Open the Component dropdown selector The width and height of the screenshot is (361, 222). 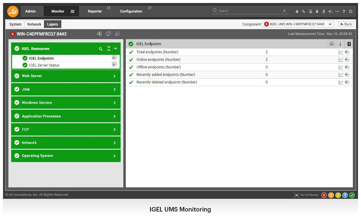tap(298, 24)
